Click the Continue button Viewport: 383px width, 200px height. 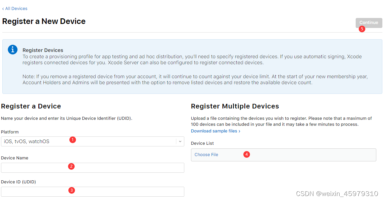pos(369,23)
